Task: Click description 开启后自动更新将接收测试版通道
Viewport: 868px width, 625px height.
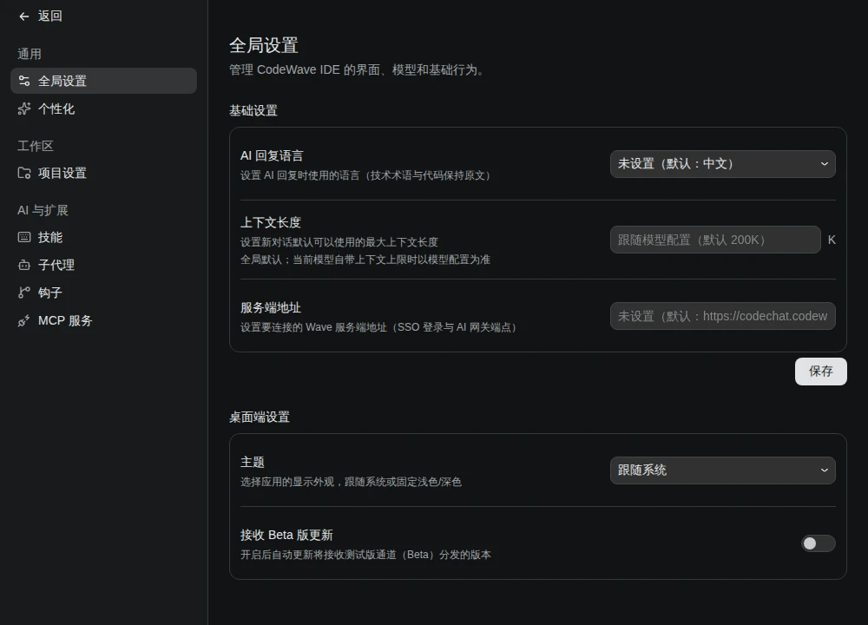Action: 366,555
